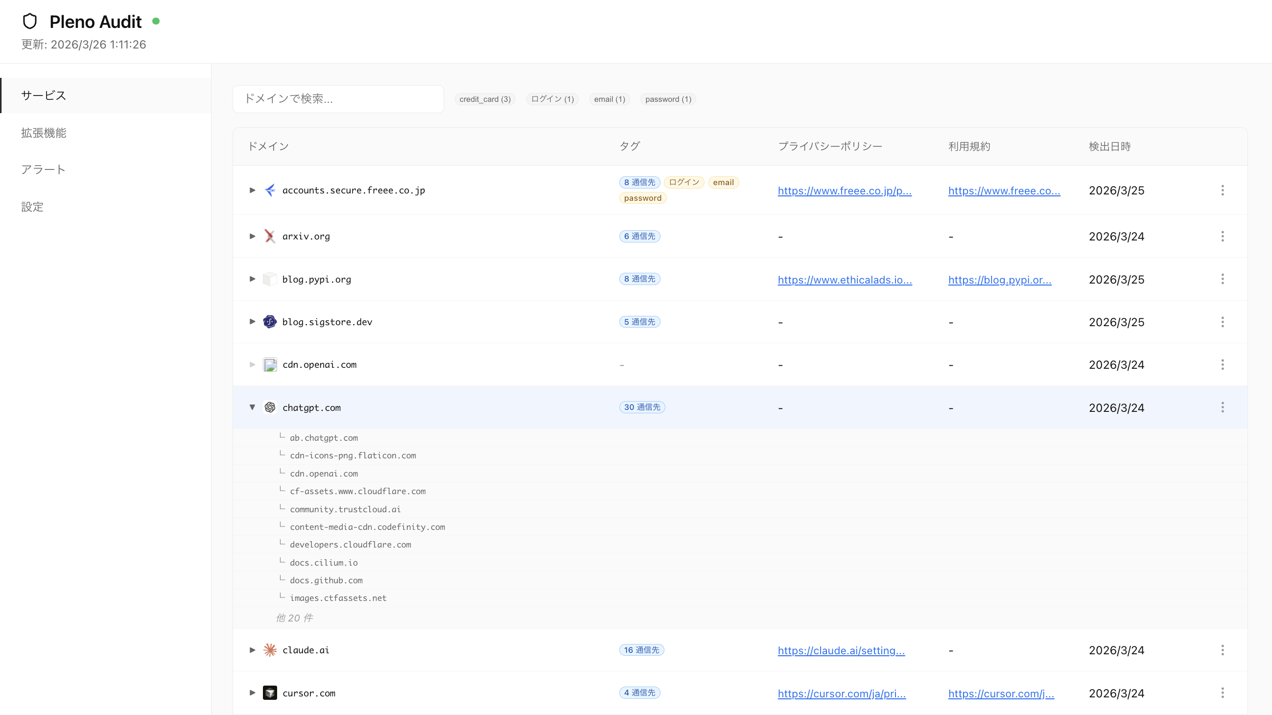Screen dimensions: 1272x715
Task: Click the blog.pypi.org favicon
Action: [270, 279]
